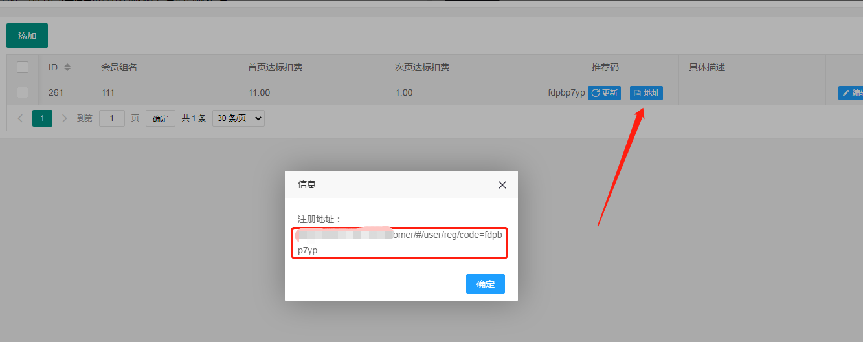Click the 推荐码 column header

[x=605, y=67]
